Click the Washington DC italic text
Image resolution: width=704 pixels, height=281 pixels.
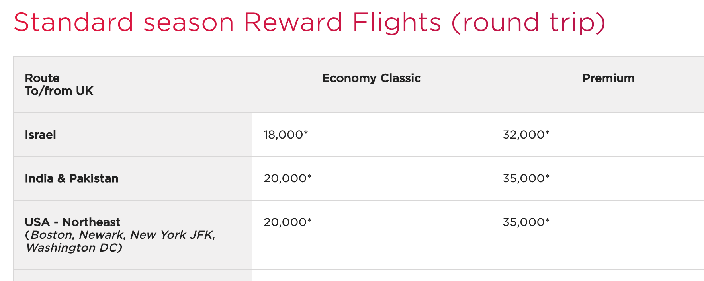click(74, 248)
